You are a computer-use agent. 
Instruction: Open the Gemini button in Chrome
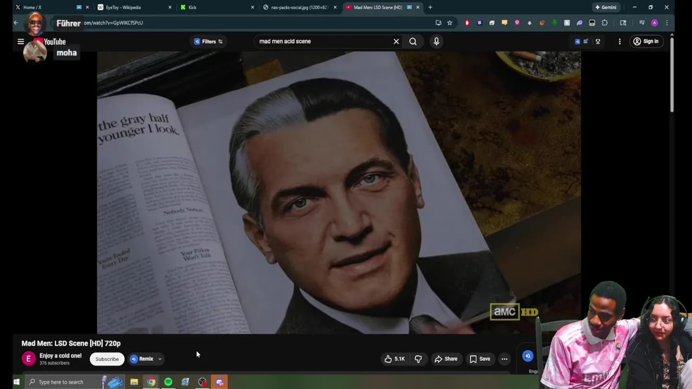pos(605,7)
